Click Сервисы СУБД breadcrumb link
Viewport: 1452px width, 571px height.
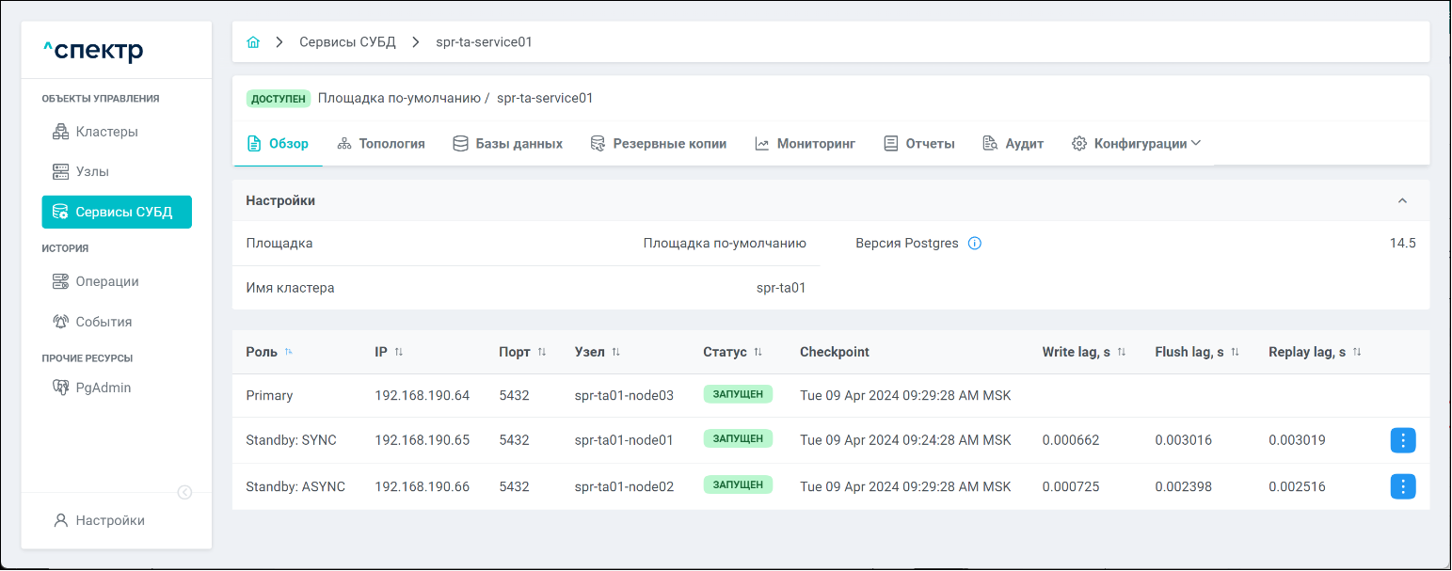coord(347,42)
